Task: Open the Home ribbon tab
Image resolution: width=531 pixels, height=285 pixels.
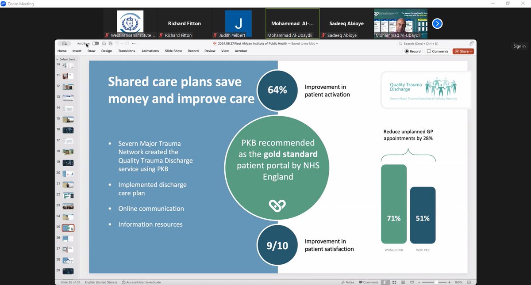Action: click(x=62, y=51)
